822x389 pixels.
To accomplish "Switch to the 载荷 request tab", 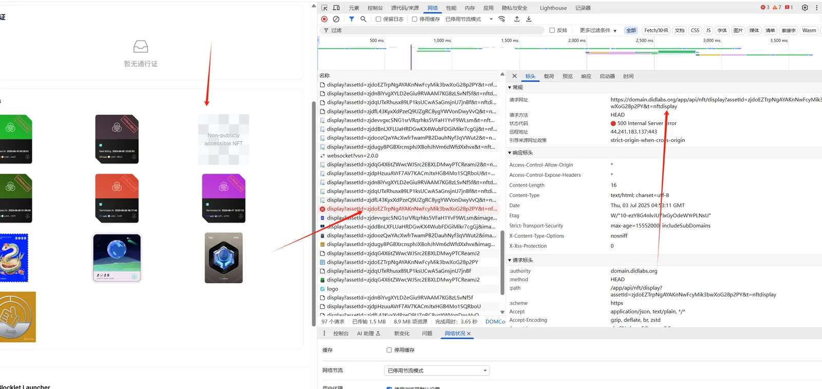I will 549,76.
